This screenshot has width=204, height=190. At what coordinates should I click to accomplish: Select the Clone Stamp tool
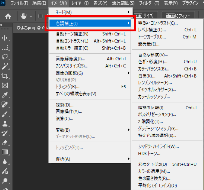(x=5, y=124)
